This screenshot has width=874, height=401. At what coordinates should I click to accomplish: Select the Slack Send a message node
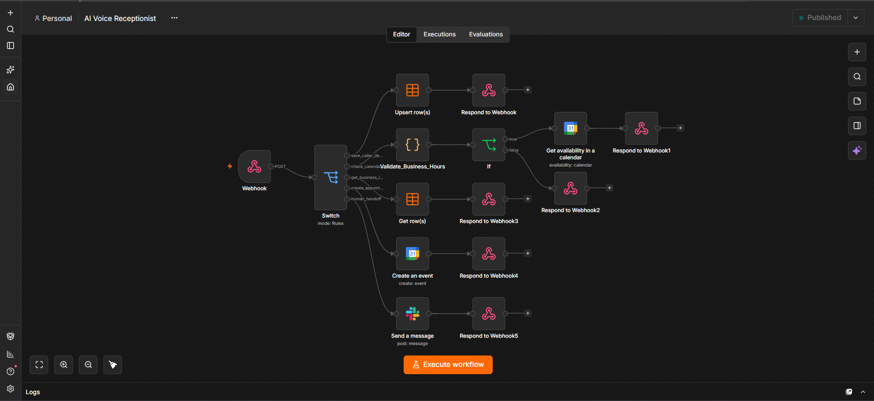click(x=413, y=314)
